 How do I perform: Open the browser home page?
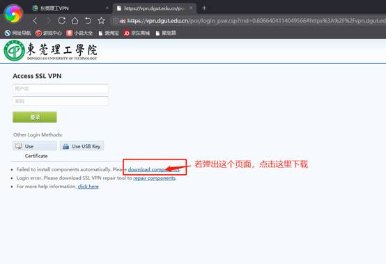coord(75,21)
